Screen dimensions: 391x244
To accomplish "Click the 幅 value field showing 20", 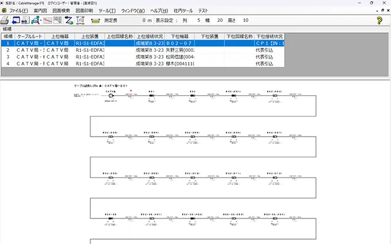I will (217, 20).
